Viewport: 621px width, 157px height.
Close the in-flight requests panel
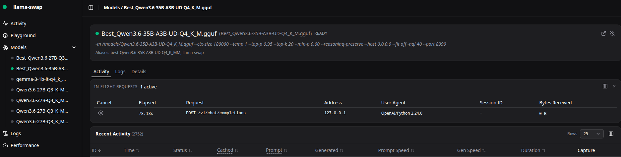(x=614, y=86)
